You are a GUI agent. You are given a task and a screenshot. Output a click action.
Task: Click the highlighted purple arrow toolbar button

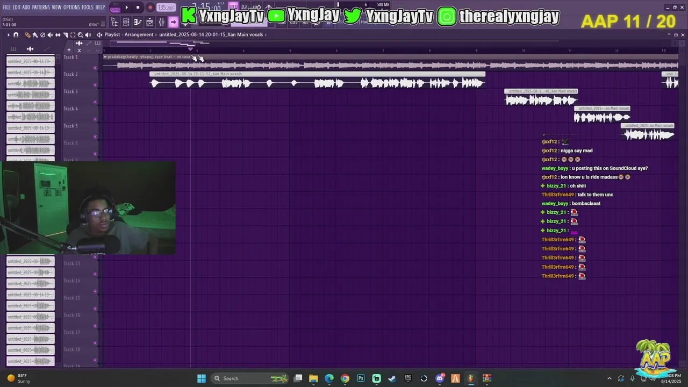[173, 22]
